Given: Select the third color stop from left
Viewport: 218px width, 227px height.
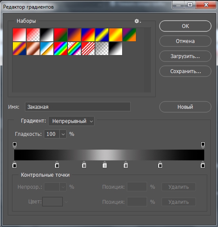Looking at the screenshot, I should pos(84,165).
